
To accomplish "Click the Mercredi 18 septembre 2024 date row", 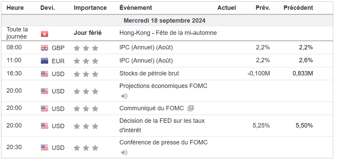I will coord(164,21).
